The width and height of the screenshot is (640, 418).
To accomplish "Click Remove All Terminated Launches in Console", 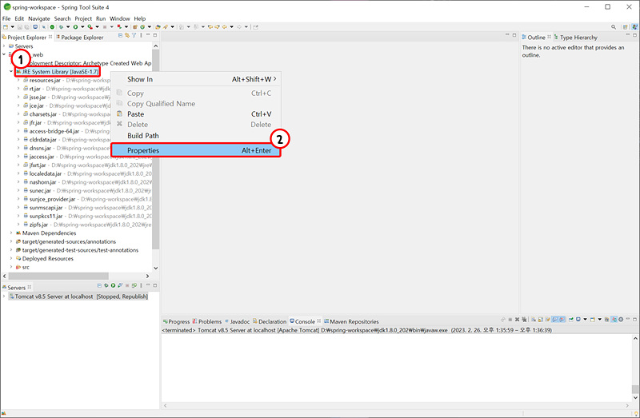I will (x=524, y=320).
